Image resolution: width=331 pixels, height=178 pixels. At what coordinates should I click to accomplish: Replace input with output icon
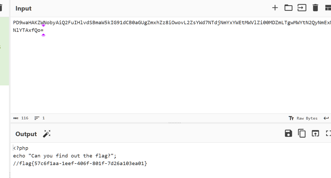(x=315, y=133)
